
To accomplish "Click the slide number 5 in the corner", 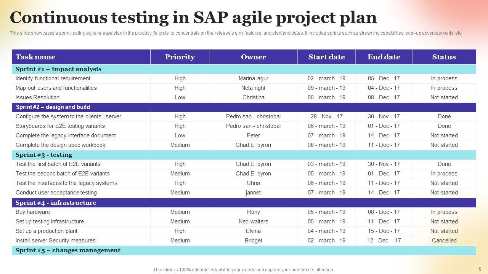I will [480, 269].
